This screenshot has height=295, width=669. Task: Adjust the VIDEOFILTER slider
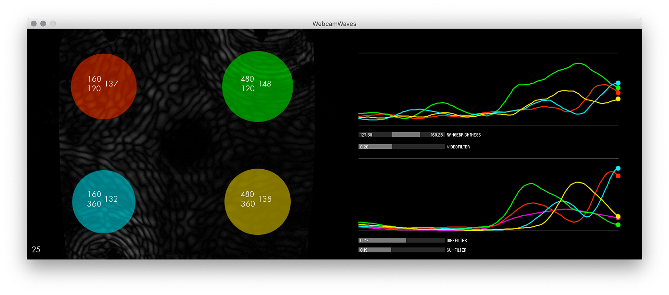[x=401, y=147]
